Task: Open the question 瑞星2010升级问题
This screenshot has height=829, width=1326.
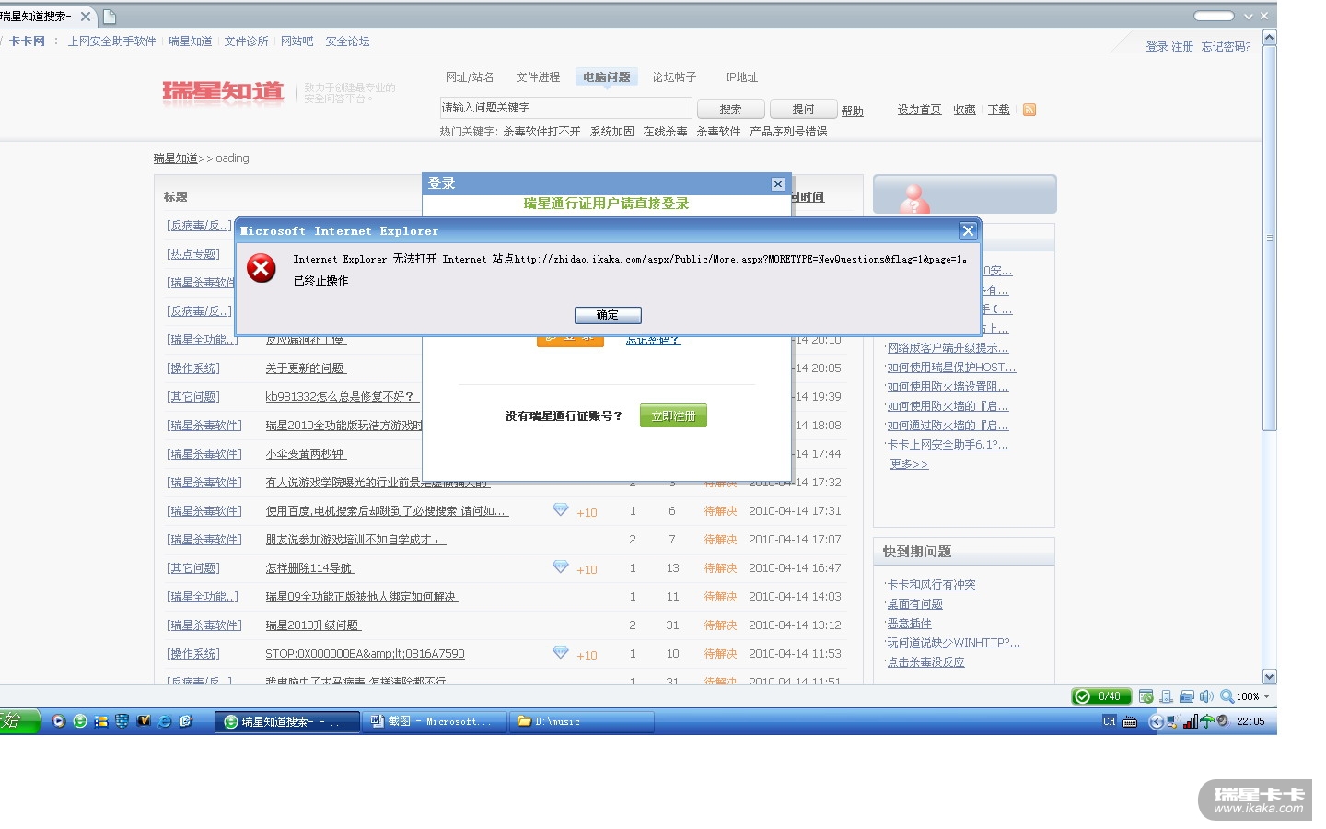Action: pyautogui.click(x=313, y=625)
